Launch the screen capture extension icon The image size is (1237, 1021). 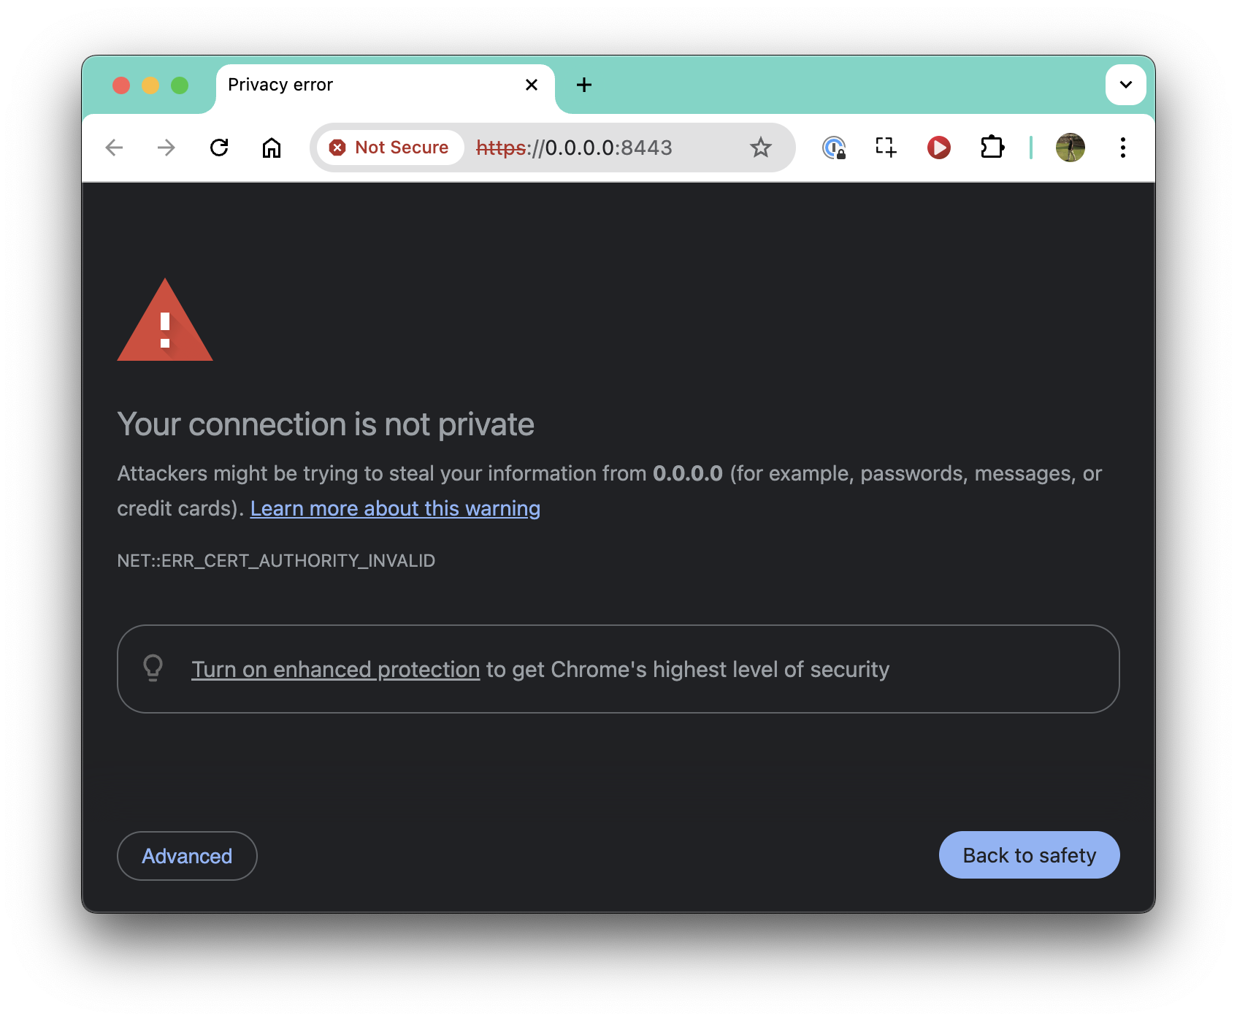click(886, 148)
